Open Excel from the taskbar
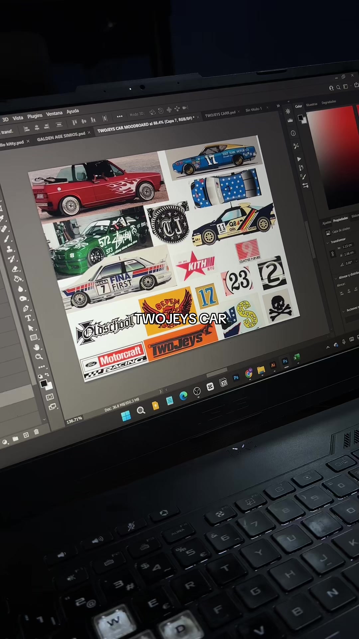 [297, 358]
